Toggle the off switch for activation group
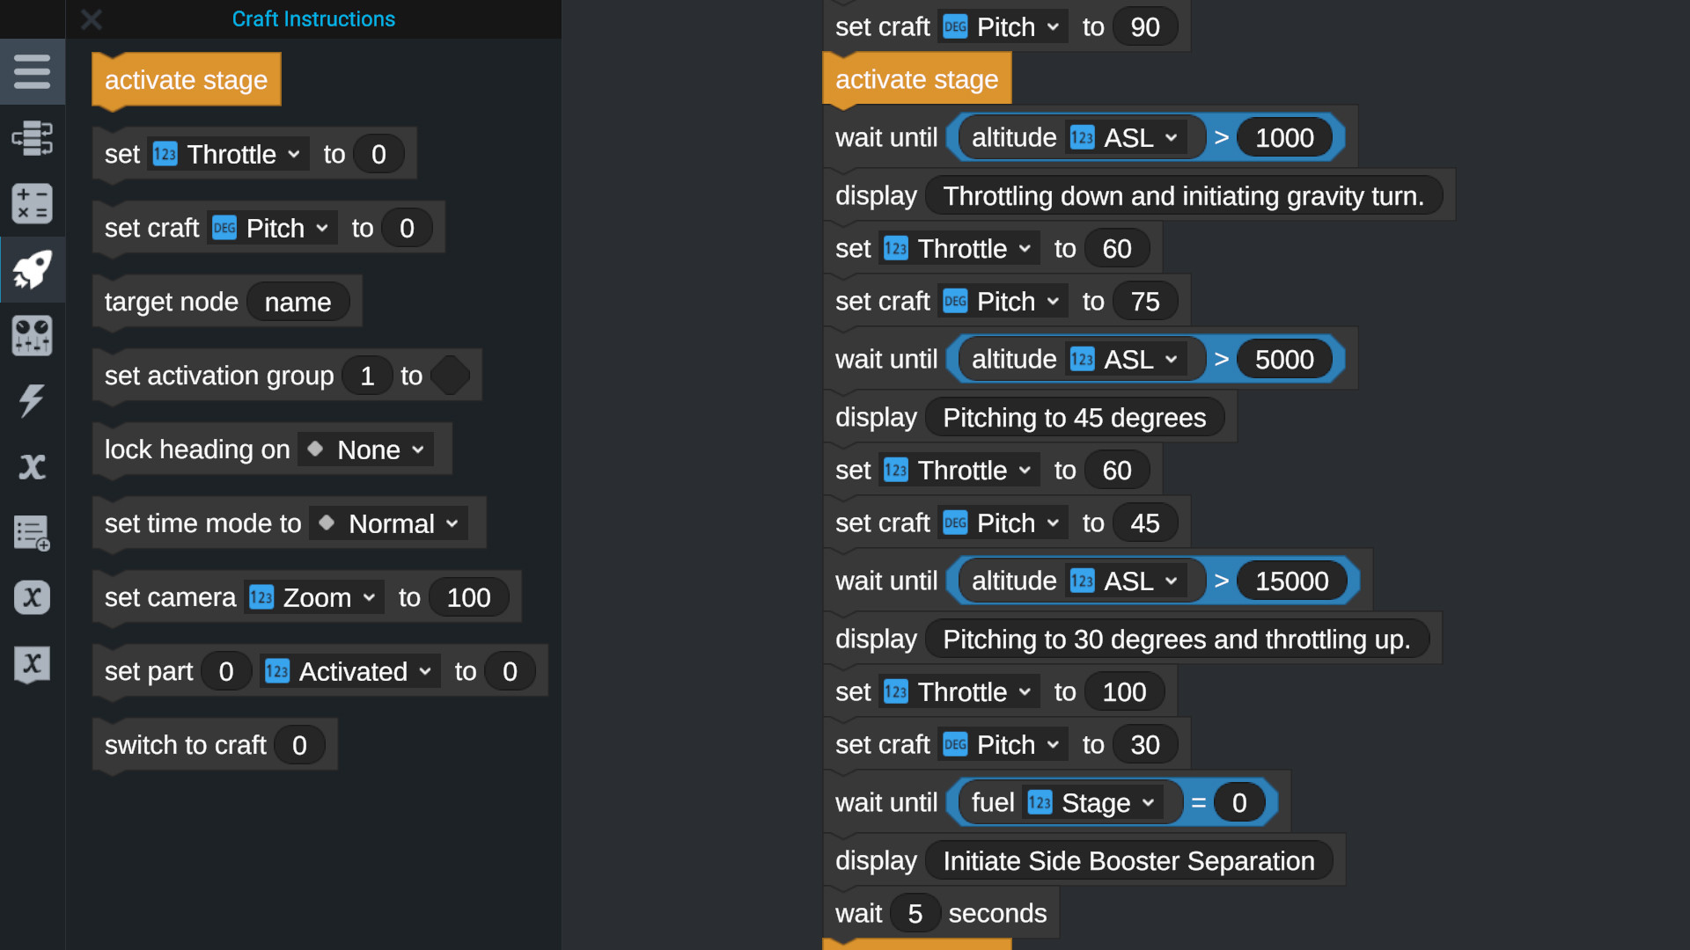1690x950 pixels. click(454, 375)
